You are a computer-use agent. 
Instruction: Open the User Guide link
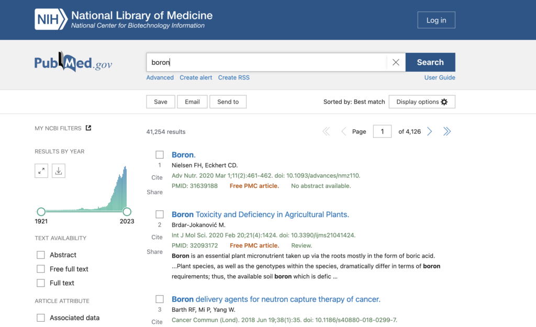point(440,77)
